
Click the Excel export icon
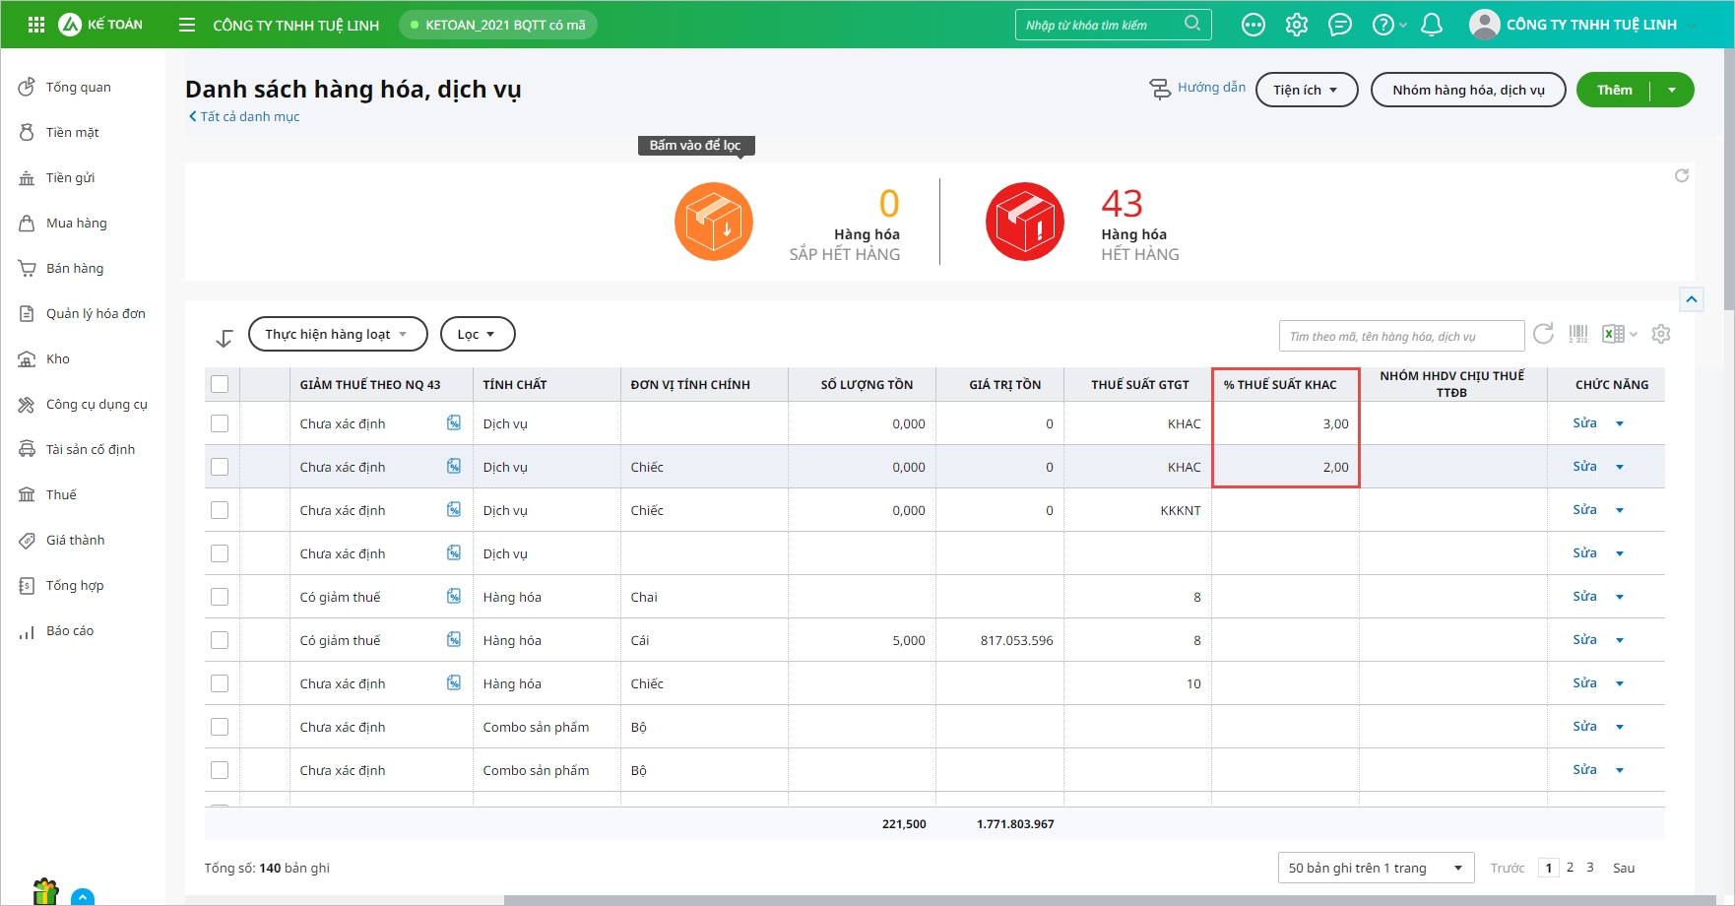coord(1613,335)
